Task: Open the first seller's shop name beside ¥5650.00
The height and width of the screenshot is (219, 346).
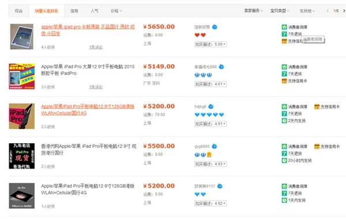Action: pyautogui.click(x=202, y=27)
